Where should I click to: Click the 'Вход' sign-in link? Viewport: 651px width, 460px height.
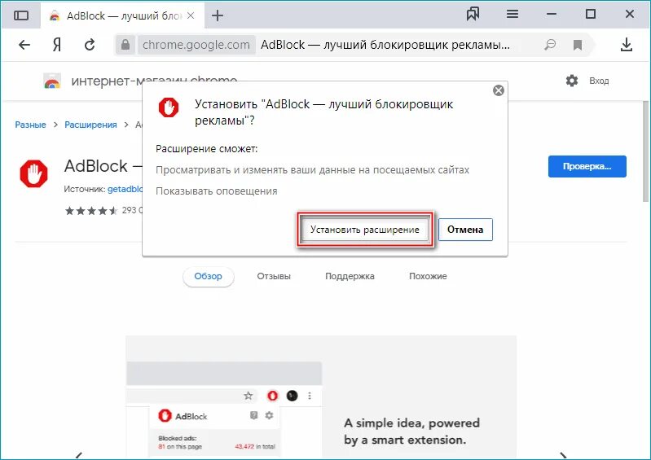click(x=599, y=81)
